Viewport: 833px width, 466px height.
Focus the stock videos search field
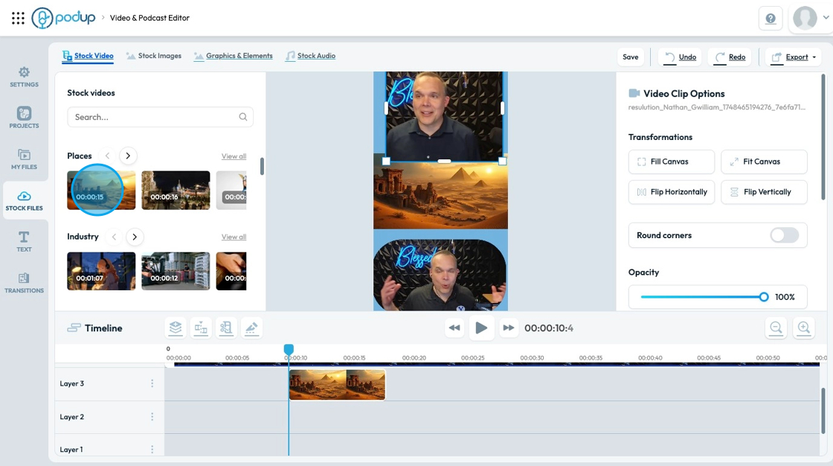160,117
